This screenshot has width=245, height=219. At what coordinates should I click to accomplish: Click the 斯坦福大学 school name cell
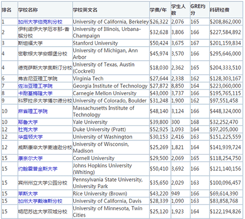tap(45, 43)
